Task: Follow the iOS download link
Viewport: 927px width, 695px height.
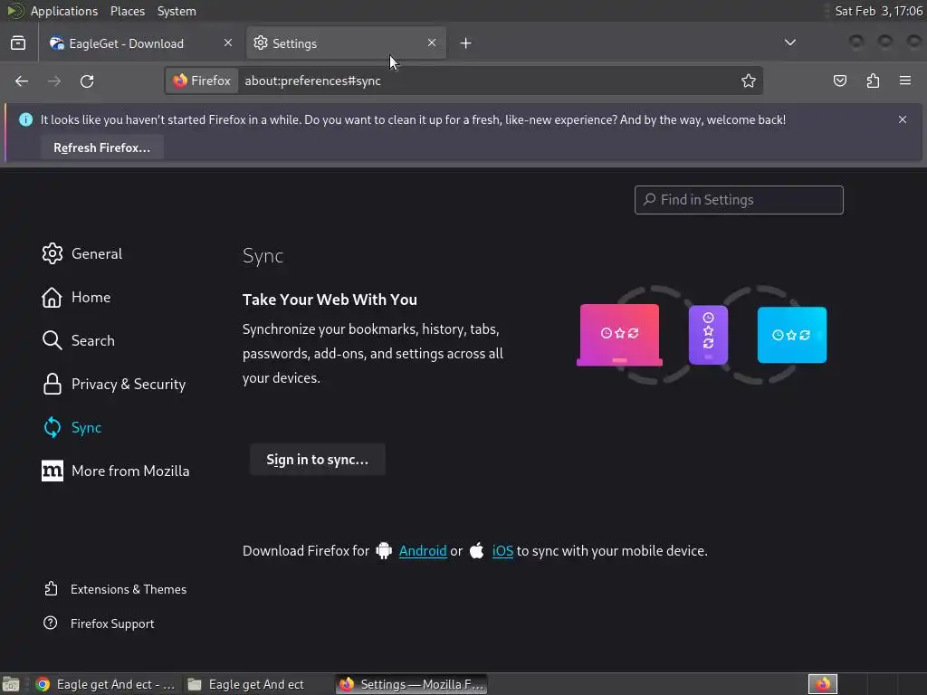Action: (x=502, y=551)
